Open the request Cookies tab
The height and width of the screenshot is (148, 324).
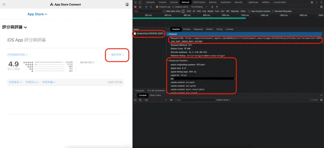coord(229,29)
